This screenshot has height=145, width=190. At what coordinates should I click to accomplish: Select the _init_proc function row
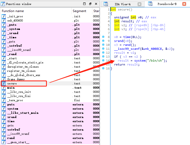50,16
